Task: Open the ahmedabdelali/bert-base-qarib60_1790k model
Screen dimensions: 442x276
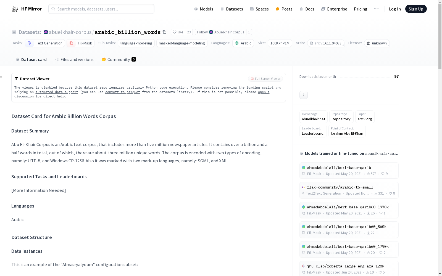Action: (349, 250)
